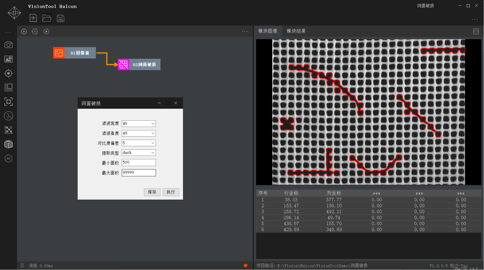Viewport: 484px width, 270px height.
Task: Create a new project with plus icon
Action: 33,18
